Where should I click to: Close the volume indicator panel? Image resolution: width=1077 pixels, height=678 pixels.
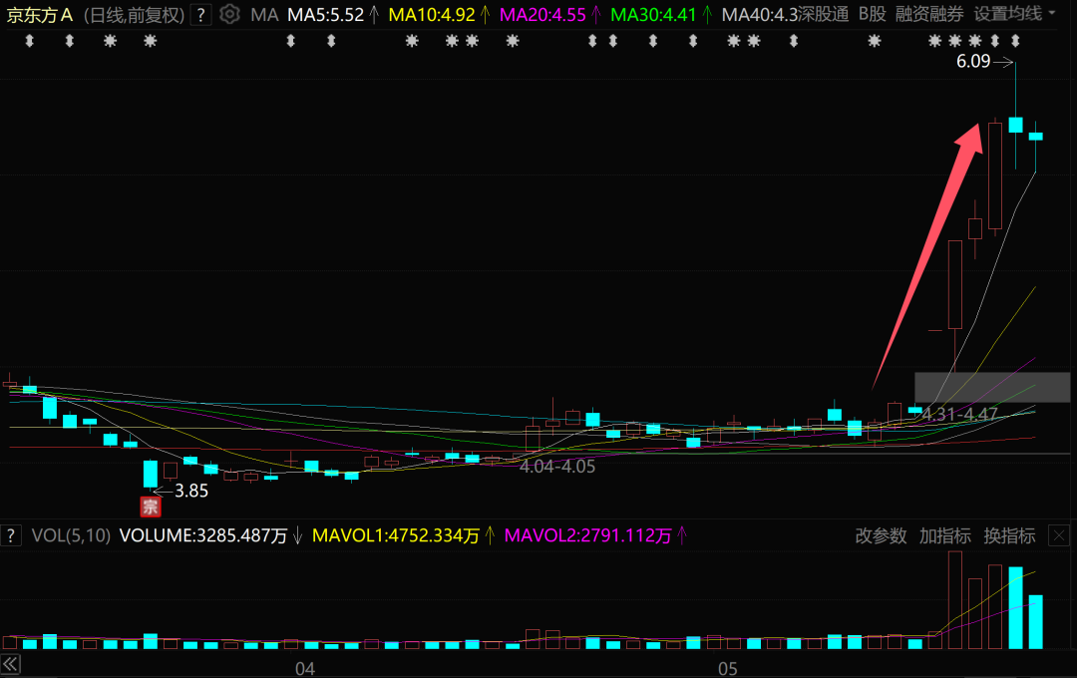pos(1059,535)
